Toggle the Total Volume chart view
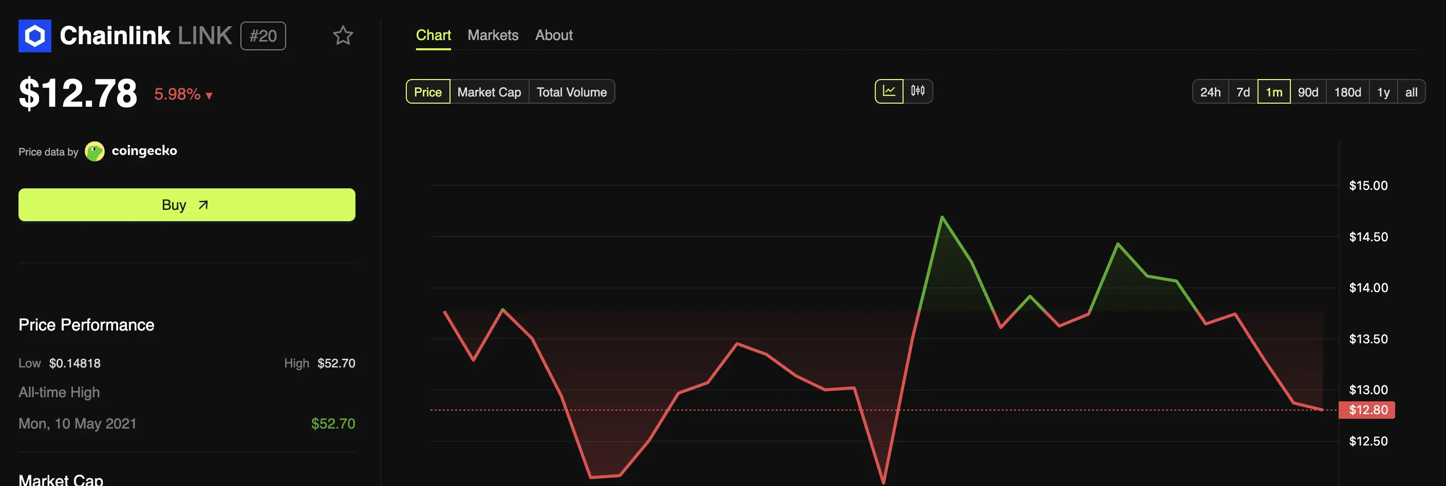The height and width of the screenshot is (486, 1446). click(x=572, y=91)
